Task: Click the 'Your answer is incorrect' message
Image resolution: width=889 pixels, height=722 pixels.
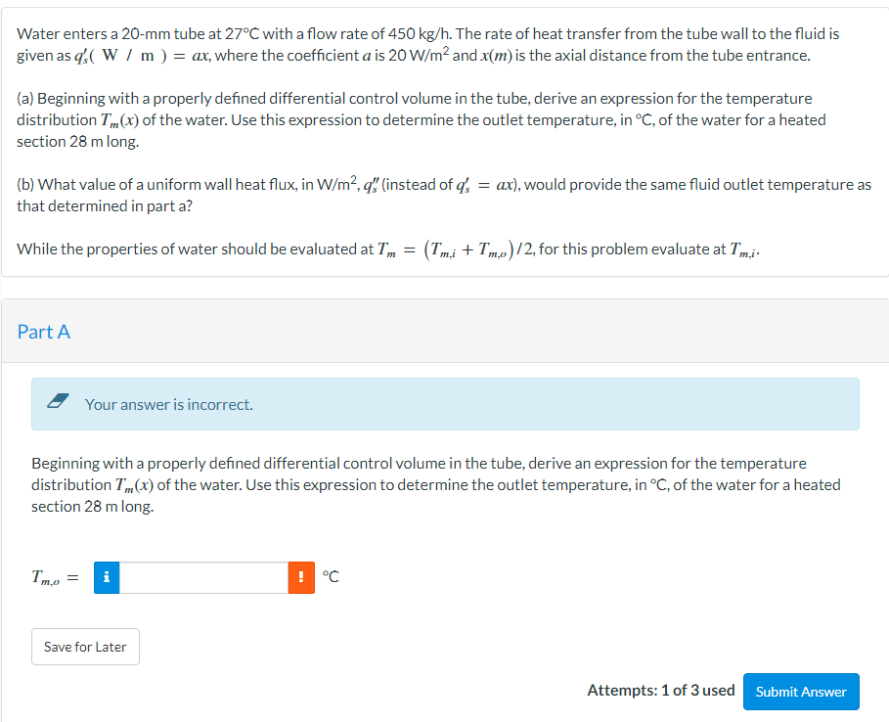Action: [x=169, y=404]
